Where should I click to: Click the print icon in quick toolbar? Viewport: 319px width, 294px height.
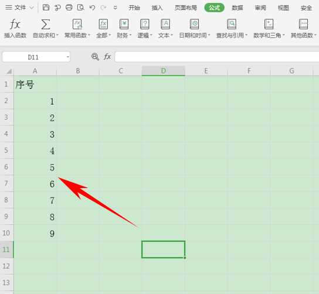(69, 8)
